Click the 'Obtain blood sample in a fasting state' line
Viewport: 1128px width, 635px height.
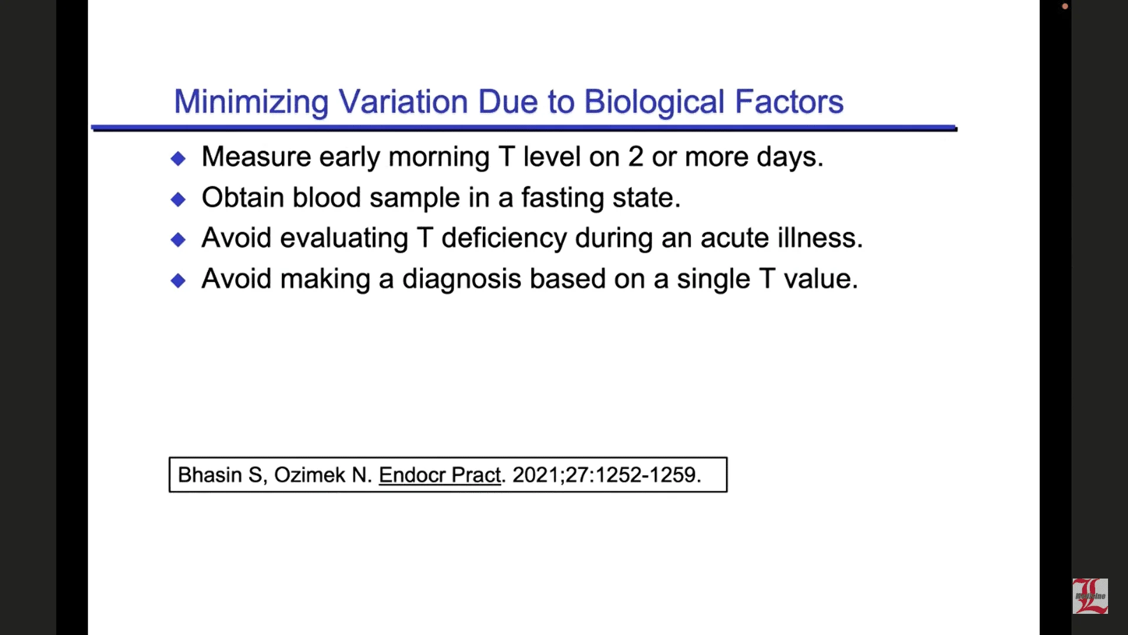(441, 198)
